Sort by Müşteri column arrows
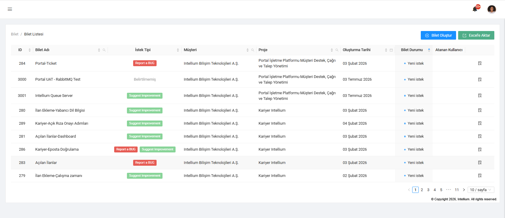 click(x=248, y=50)
